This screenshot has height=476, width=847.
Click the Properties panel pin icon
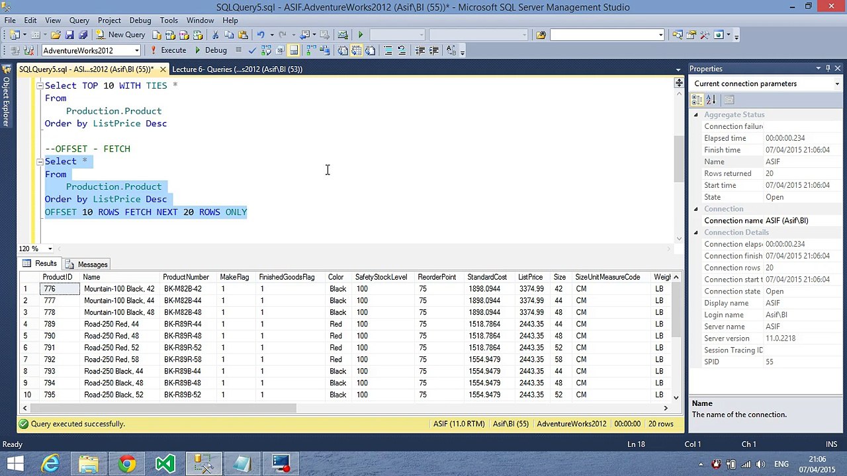pos(827,68)
